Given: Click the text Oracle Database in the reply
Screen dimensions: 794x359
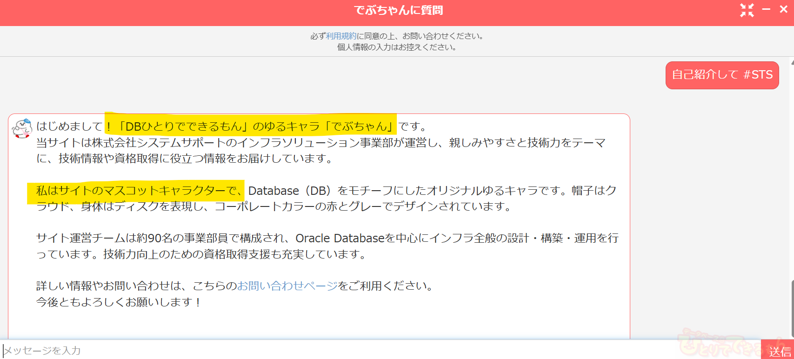Looking at the screenshot, I should 340,238.
